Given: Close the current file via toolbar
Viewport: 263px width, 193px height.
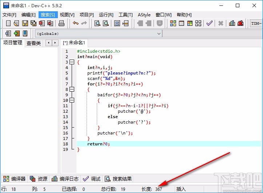Looking at the screenshot, I should tap(42, 23).
